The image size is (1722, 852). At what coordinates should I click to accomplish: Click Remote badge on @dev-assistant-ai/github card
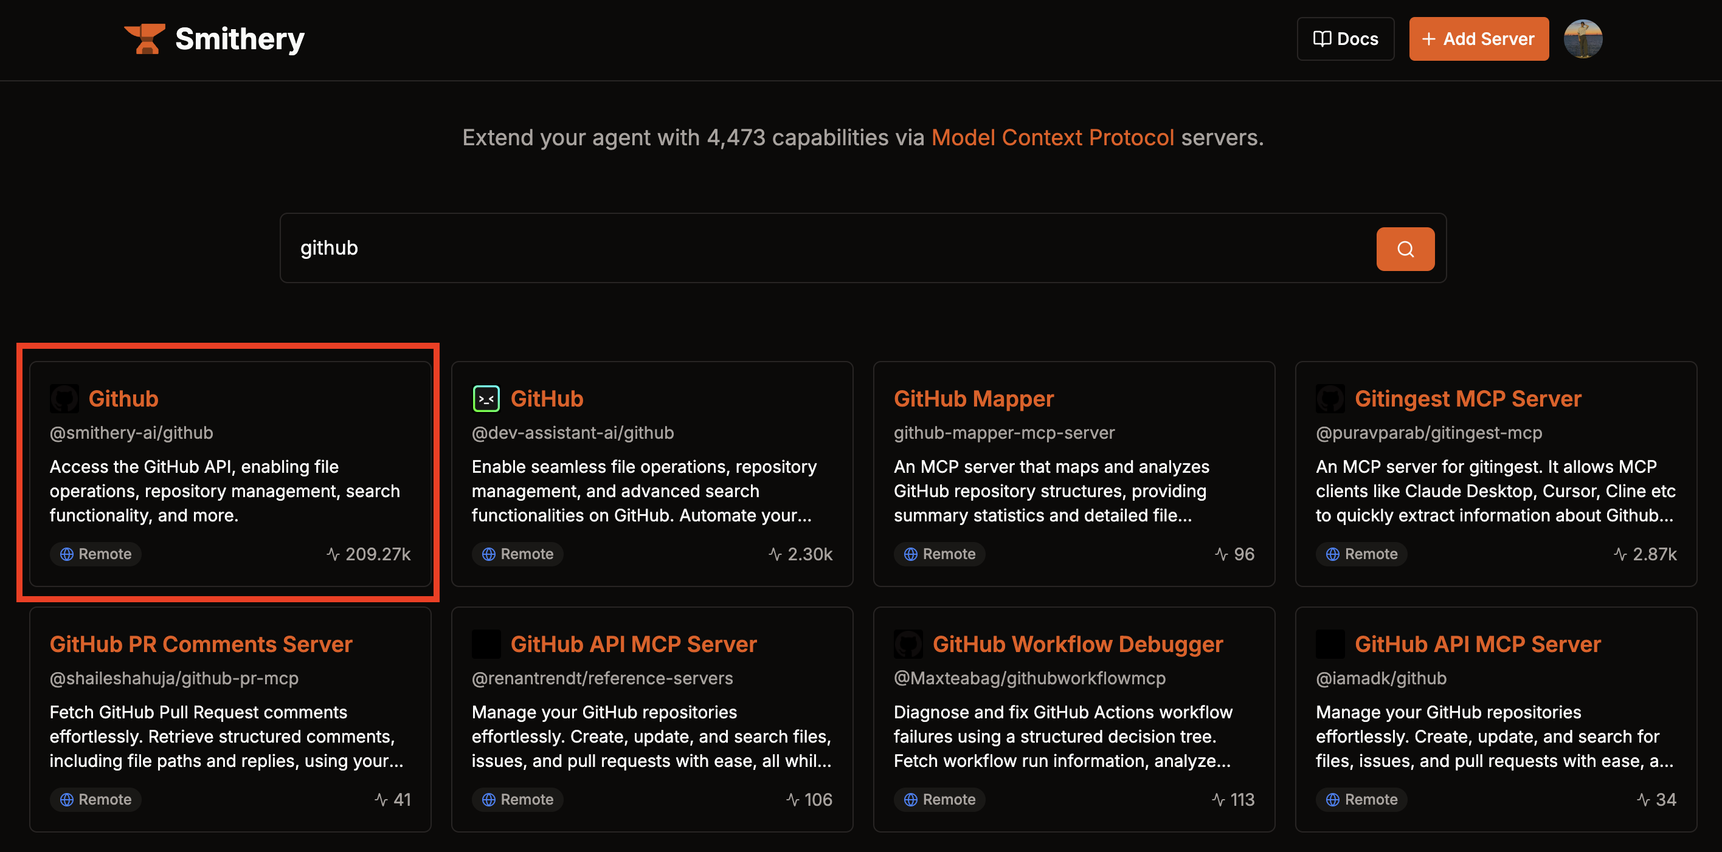point(517,554)
